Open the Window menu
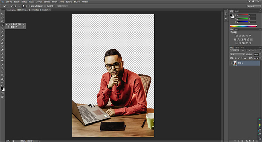 [77, 2]
